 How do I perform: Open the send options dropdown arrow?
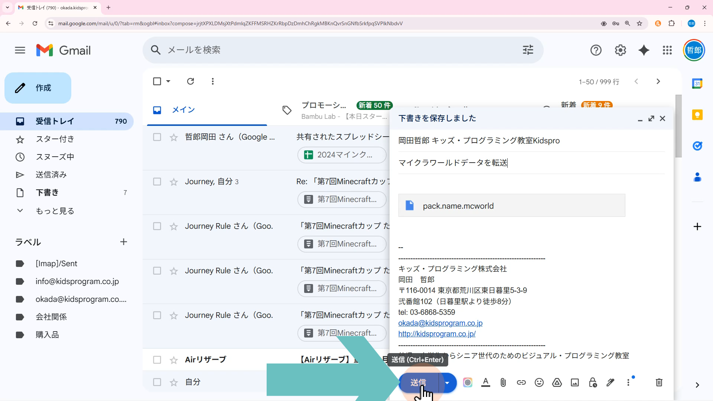coord(447,383)
